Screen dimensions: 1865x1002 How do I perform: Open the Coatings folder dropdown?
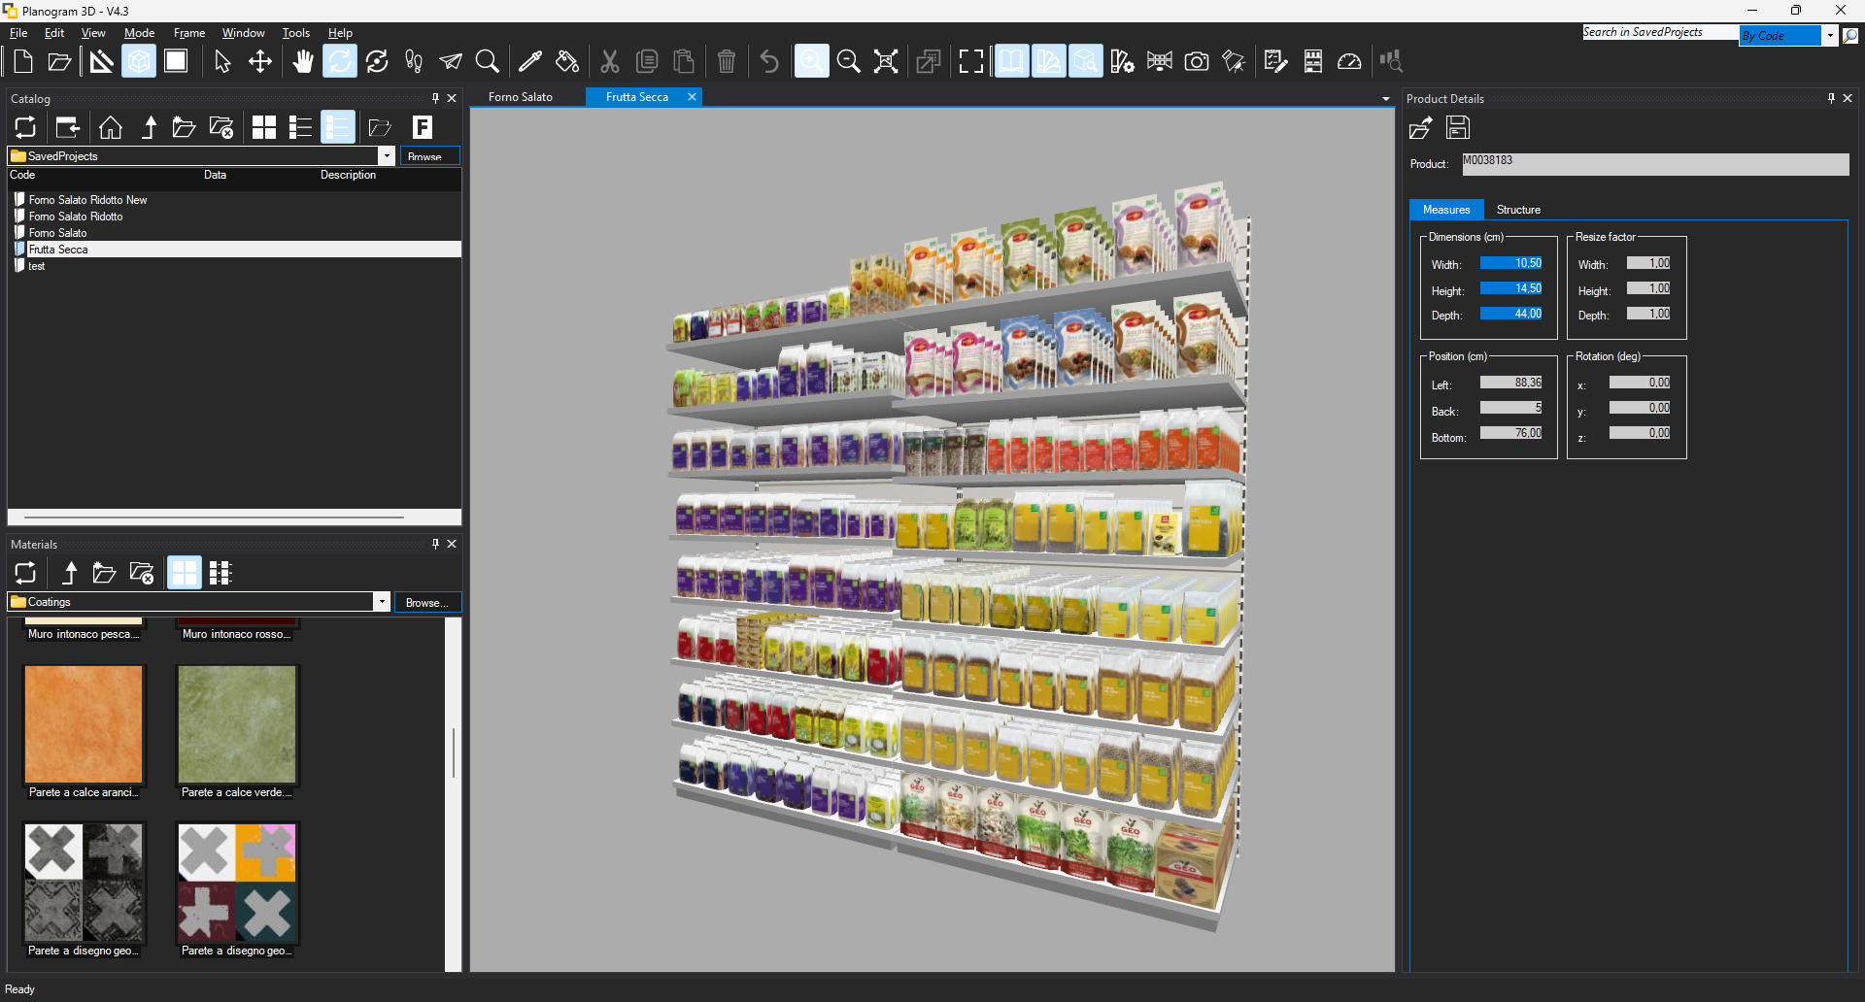tap(382, 602)
